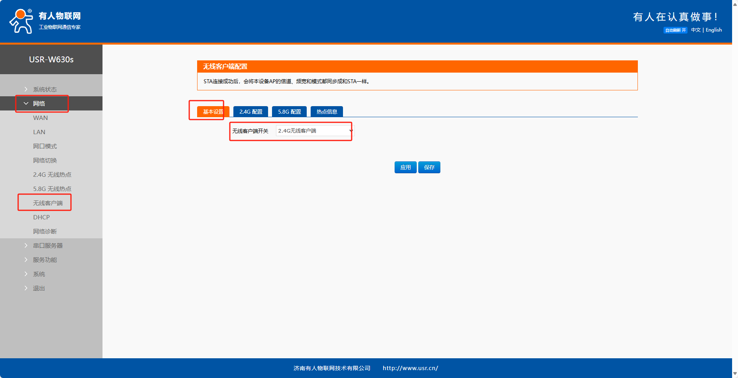Collapse the 网络 menu chevron
The height and width of the screenshot is (378, 738).
26,103
